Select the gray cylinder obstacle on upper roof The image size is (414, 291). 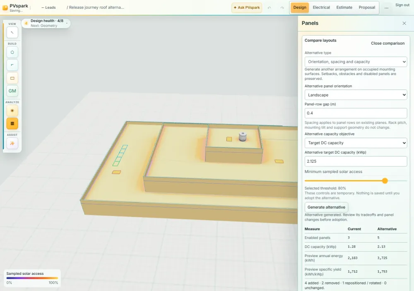(x=243, y=137)
